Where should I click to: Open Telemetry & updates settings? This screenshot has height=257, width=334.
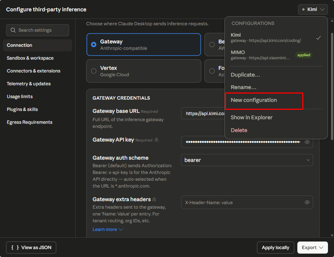point(37,84)
